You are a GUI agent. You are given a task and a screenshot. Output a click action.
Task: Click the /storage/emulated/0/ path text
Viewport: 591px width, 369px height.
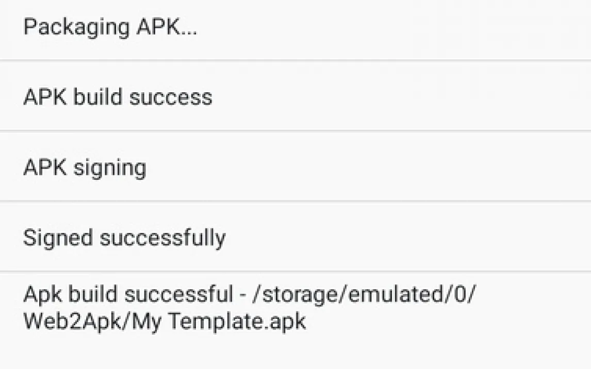pos(366,295)
